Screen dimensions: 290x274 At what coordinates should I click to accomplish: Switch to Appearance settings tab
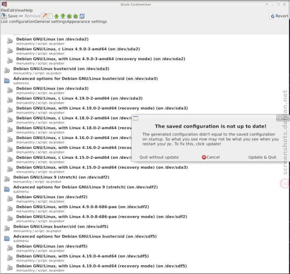point(87,22)
